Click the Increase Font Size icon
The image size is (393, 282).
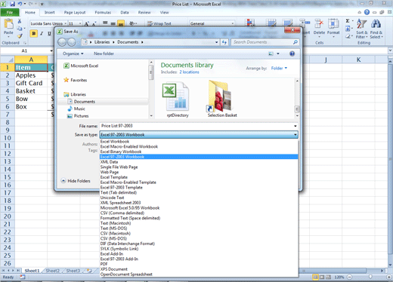87,23
